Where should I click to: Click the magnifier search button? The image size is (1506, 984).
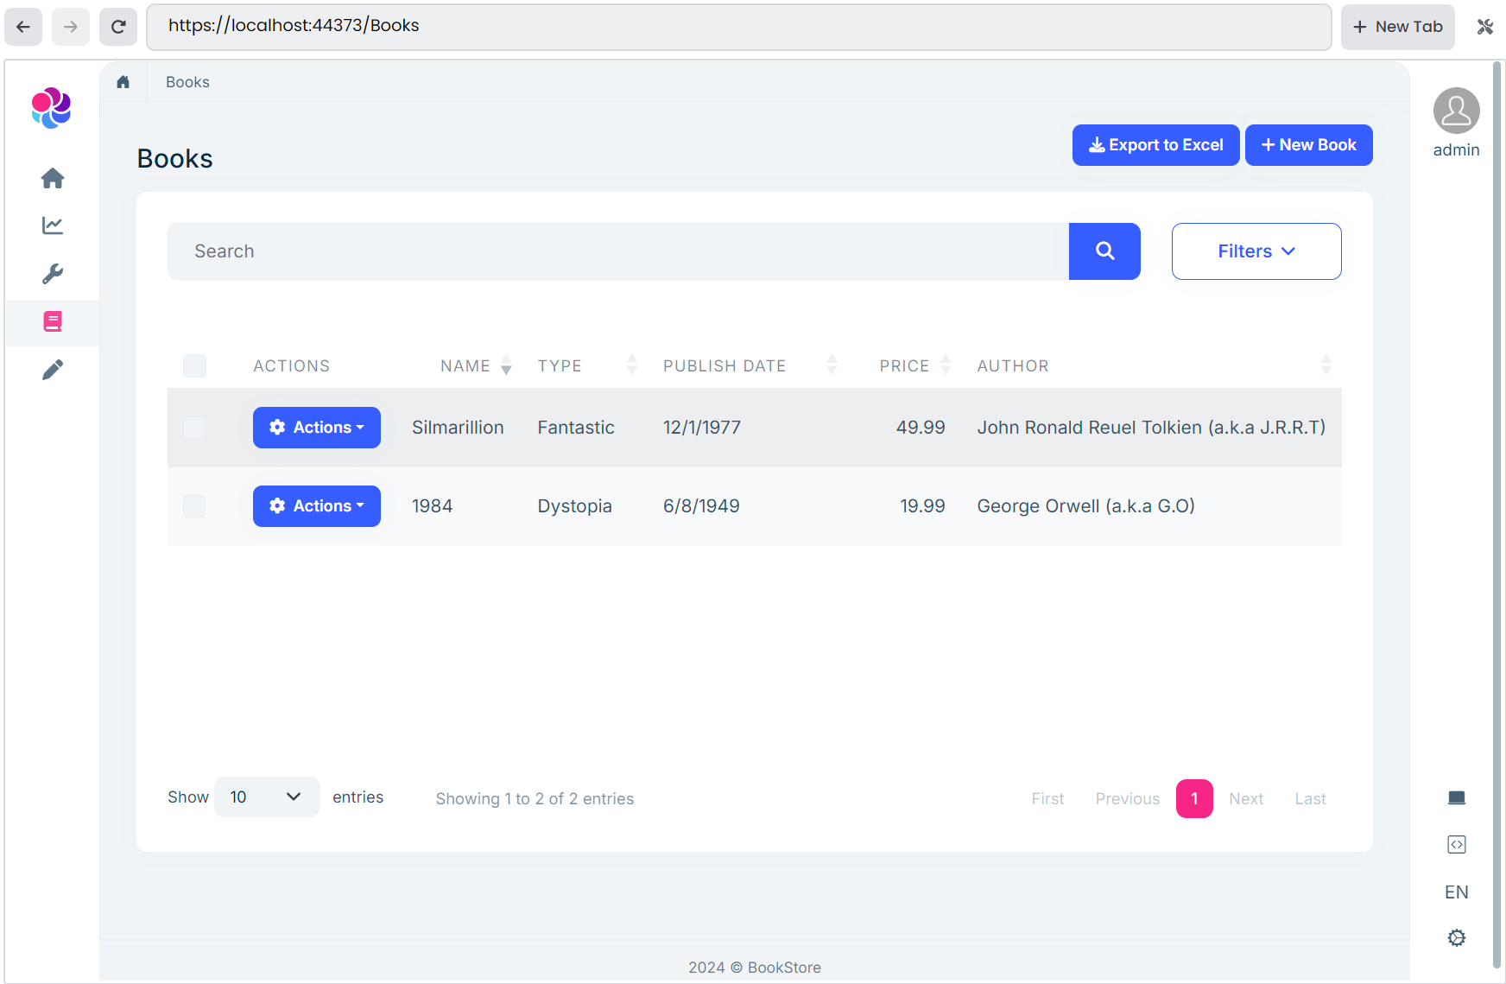1104,251
